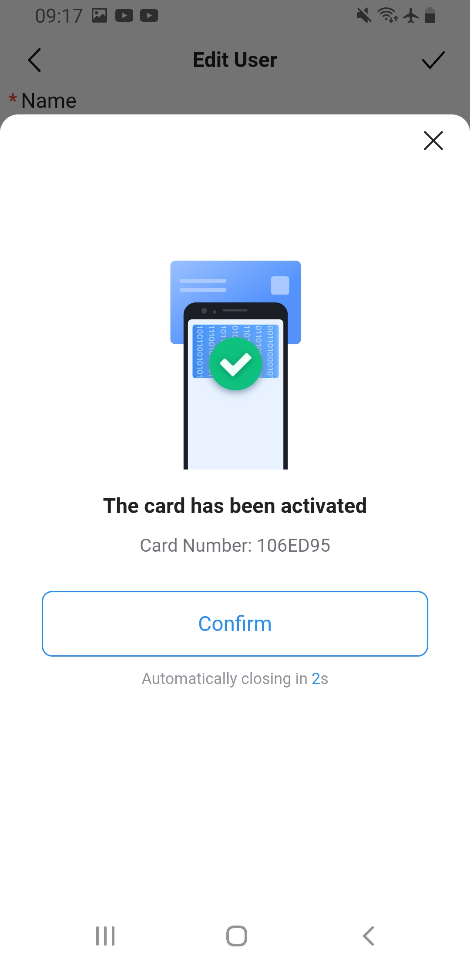The width and height of the screenshot is (470, 966).
Task: Tap the Android back navigation button
Action: tap(368, 936)
